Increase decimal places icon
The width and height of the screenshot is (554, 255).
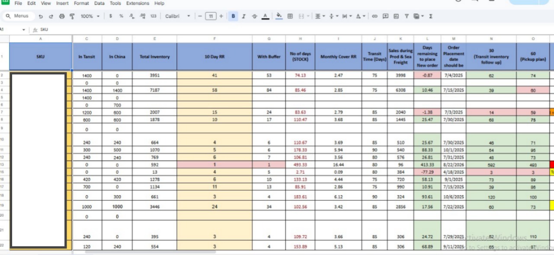click(x=142, y=16)
